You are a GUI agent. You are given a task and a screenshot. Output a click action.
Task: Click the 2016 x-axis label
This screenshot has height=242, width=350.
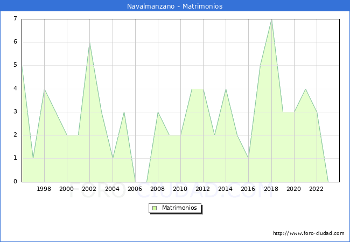point(248,189)
